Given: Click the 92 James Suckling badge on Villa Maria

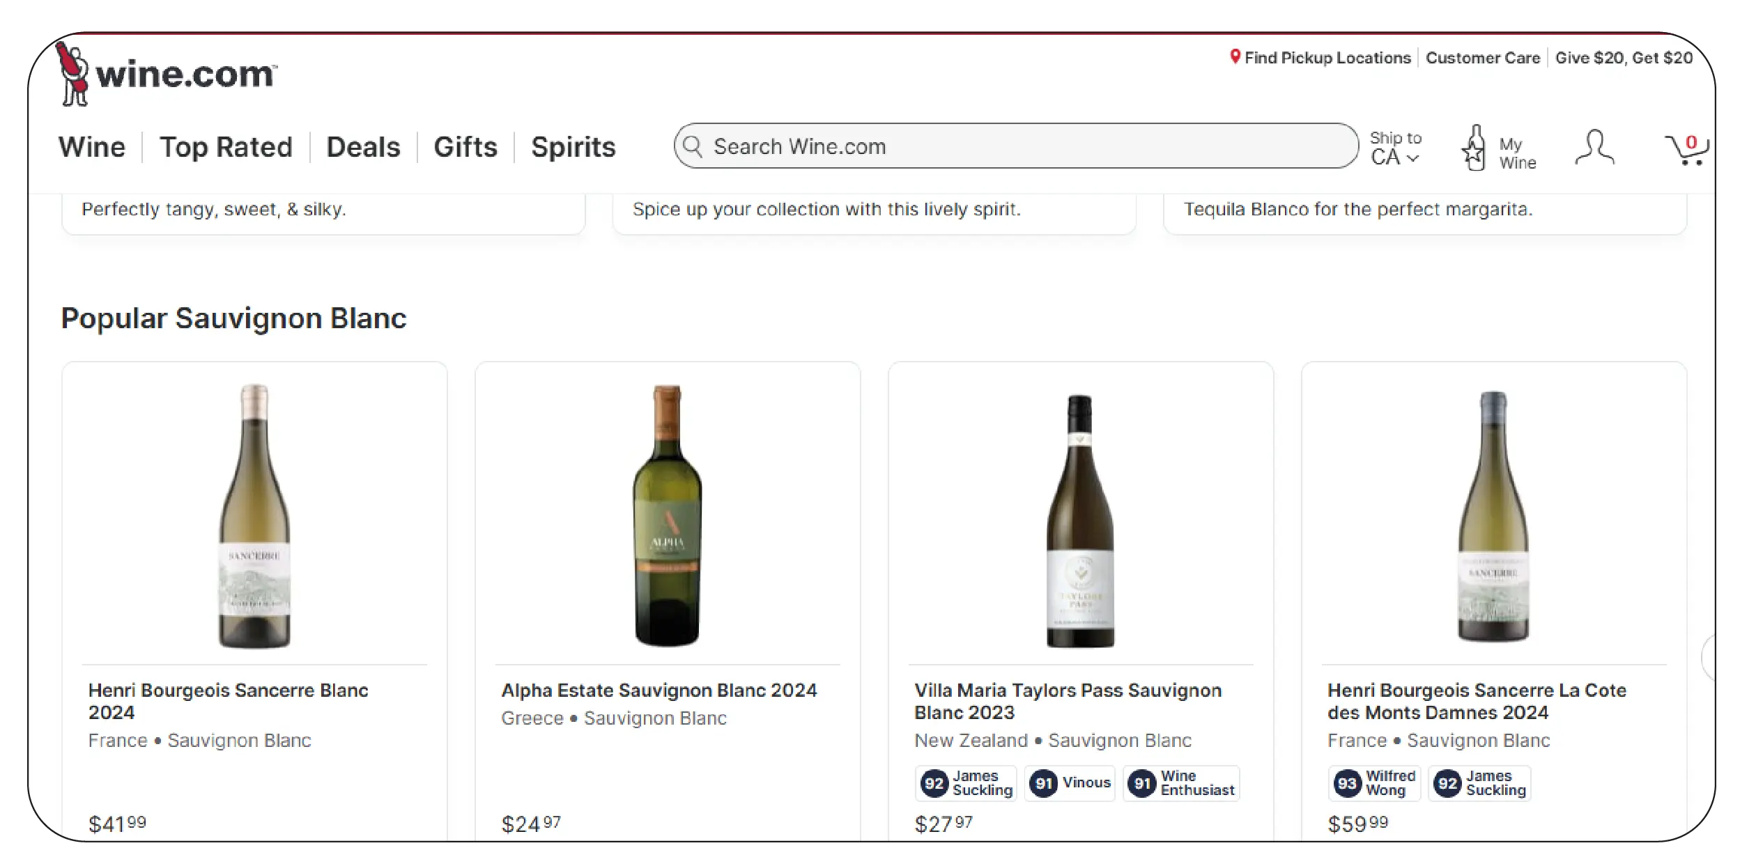Looking at the screenshot, I should (966, 783).
